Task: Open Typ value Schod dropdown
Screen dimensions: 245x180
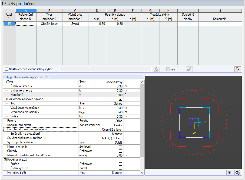Action: pyautogui.click(x=112, y=104)
